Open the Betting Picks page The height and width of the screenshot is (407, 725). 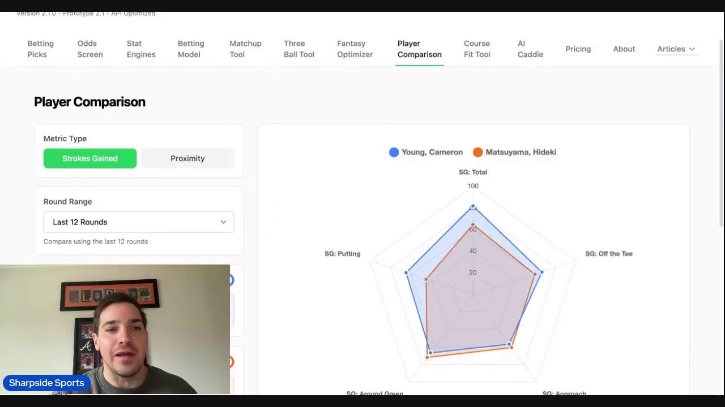click(41, 49)
